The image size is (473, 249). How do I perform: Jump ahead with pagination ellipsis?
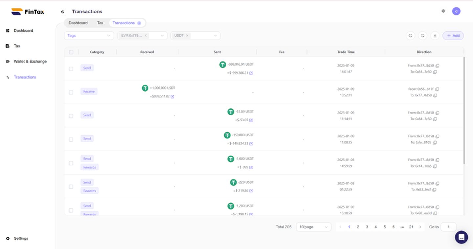pyautogui.click(x=402, y=227)
